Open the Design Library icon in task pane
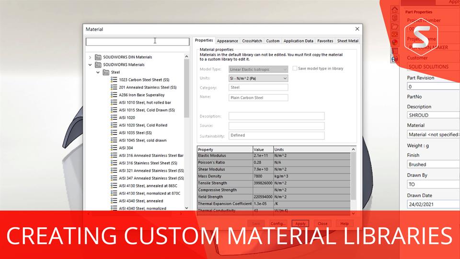 point(395,18)
